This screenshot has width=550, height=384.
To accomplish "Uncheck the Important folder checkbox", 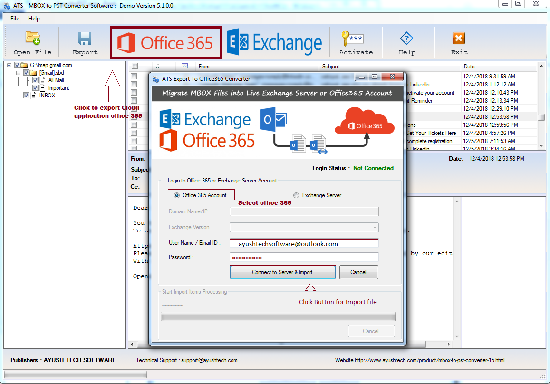I will (x=36, y=88).
